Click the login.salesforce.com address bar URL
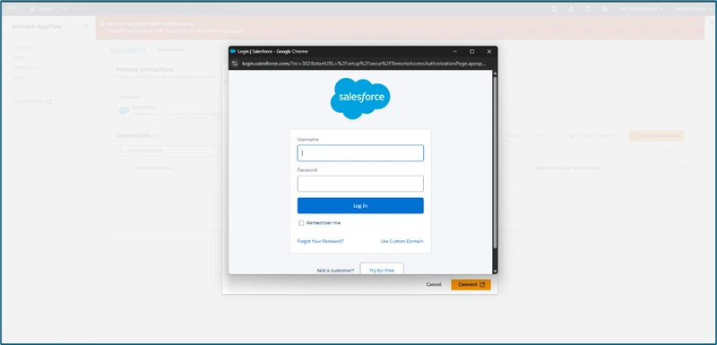Screen dimensions: 717x345 click(364, 64)
